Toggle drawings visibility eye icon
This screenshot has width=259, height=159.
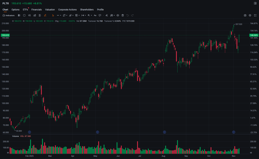click(118, 15)
